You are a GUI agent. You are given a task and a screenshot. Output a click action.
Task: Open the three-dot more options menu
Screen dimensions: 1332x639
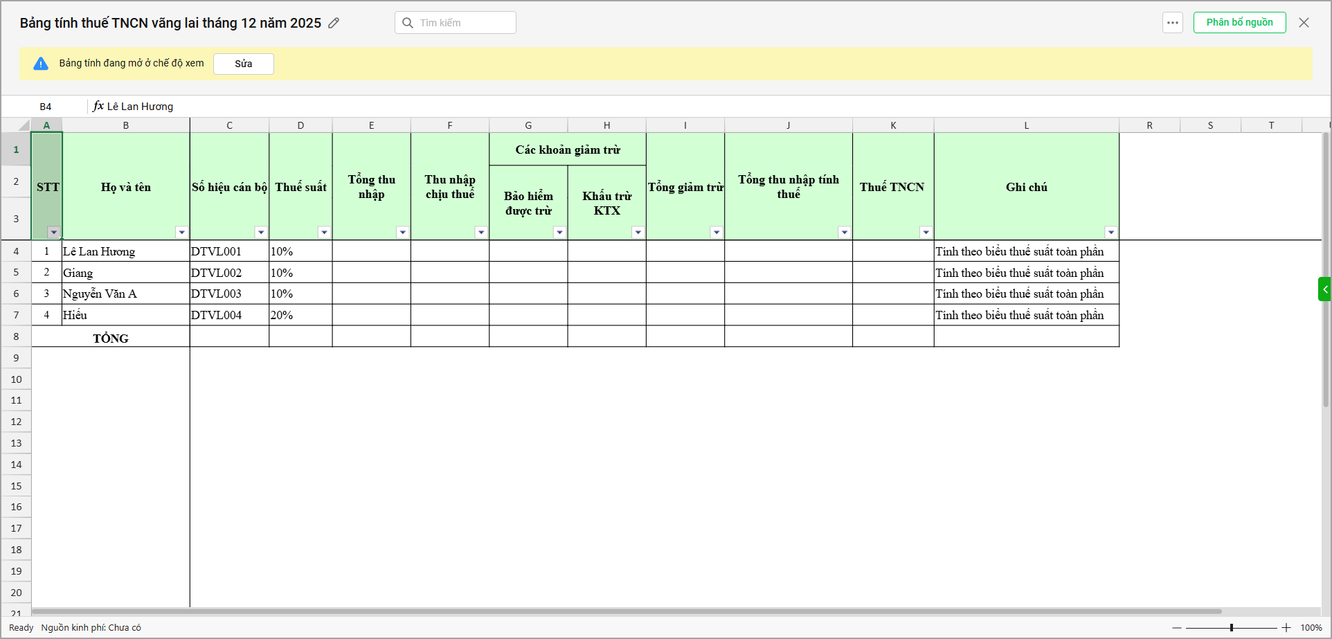tap(1172, 23)
